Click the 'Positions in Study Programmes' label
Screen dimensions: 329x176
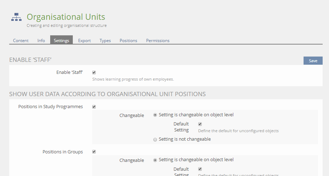tap(51, 107)
